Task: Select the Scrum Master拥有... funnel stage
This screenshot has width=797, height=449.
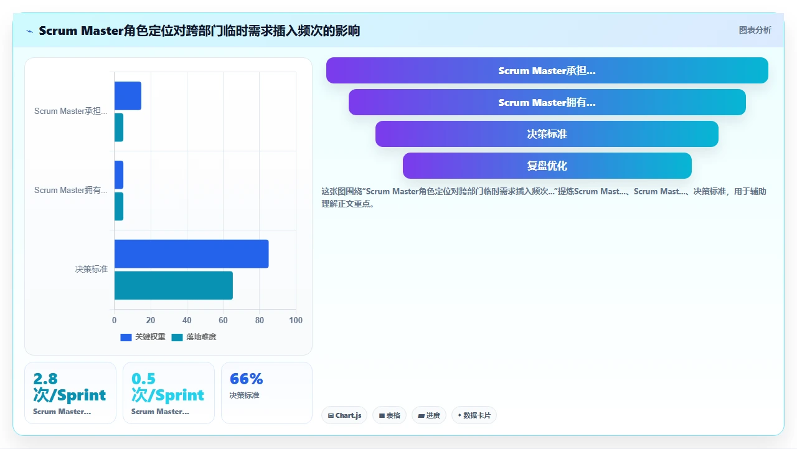Action: click(x=547, y=102)
